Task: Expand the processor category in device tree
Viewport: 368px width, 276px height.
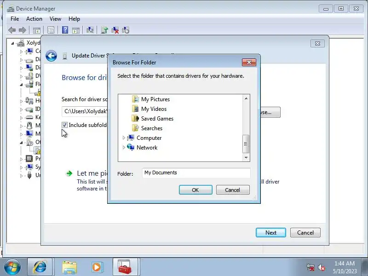Action: pos(21,159)
